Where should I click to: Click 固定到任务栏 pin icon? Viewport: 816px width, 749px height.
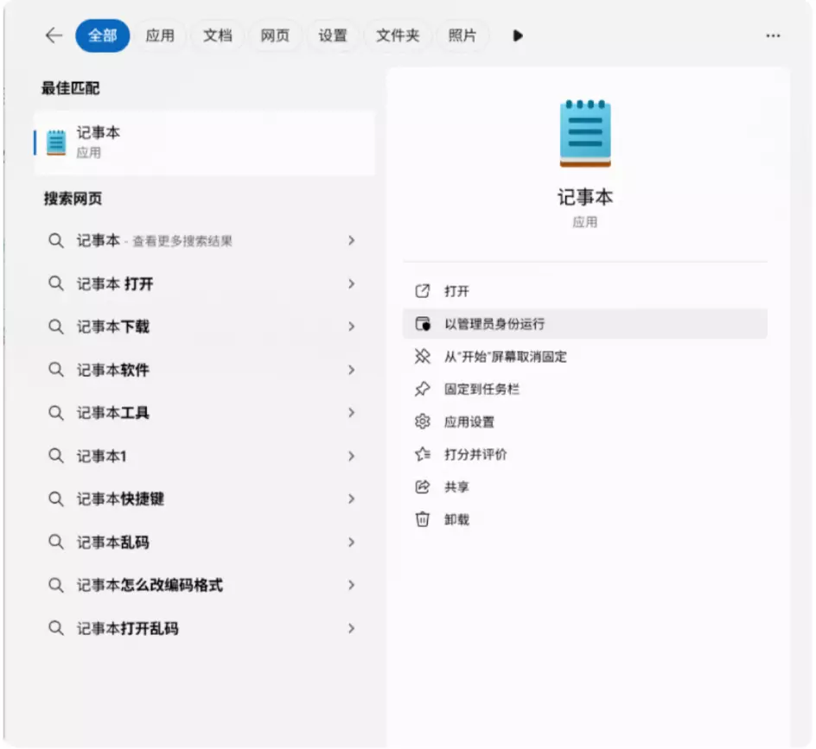tap(422, 389)
